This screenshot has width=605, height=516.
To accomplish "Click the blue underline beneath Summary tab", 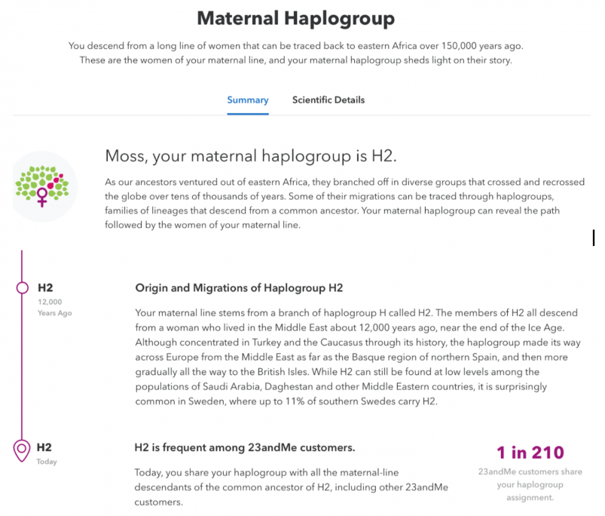I will 248,114.
